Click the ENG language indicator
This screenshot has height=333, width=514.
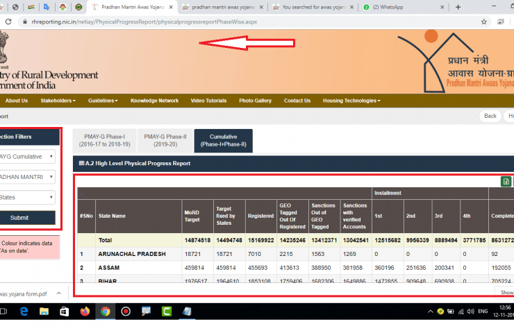[483, 311]
